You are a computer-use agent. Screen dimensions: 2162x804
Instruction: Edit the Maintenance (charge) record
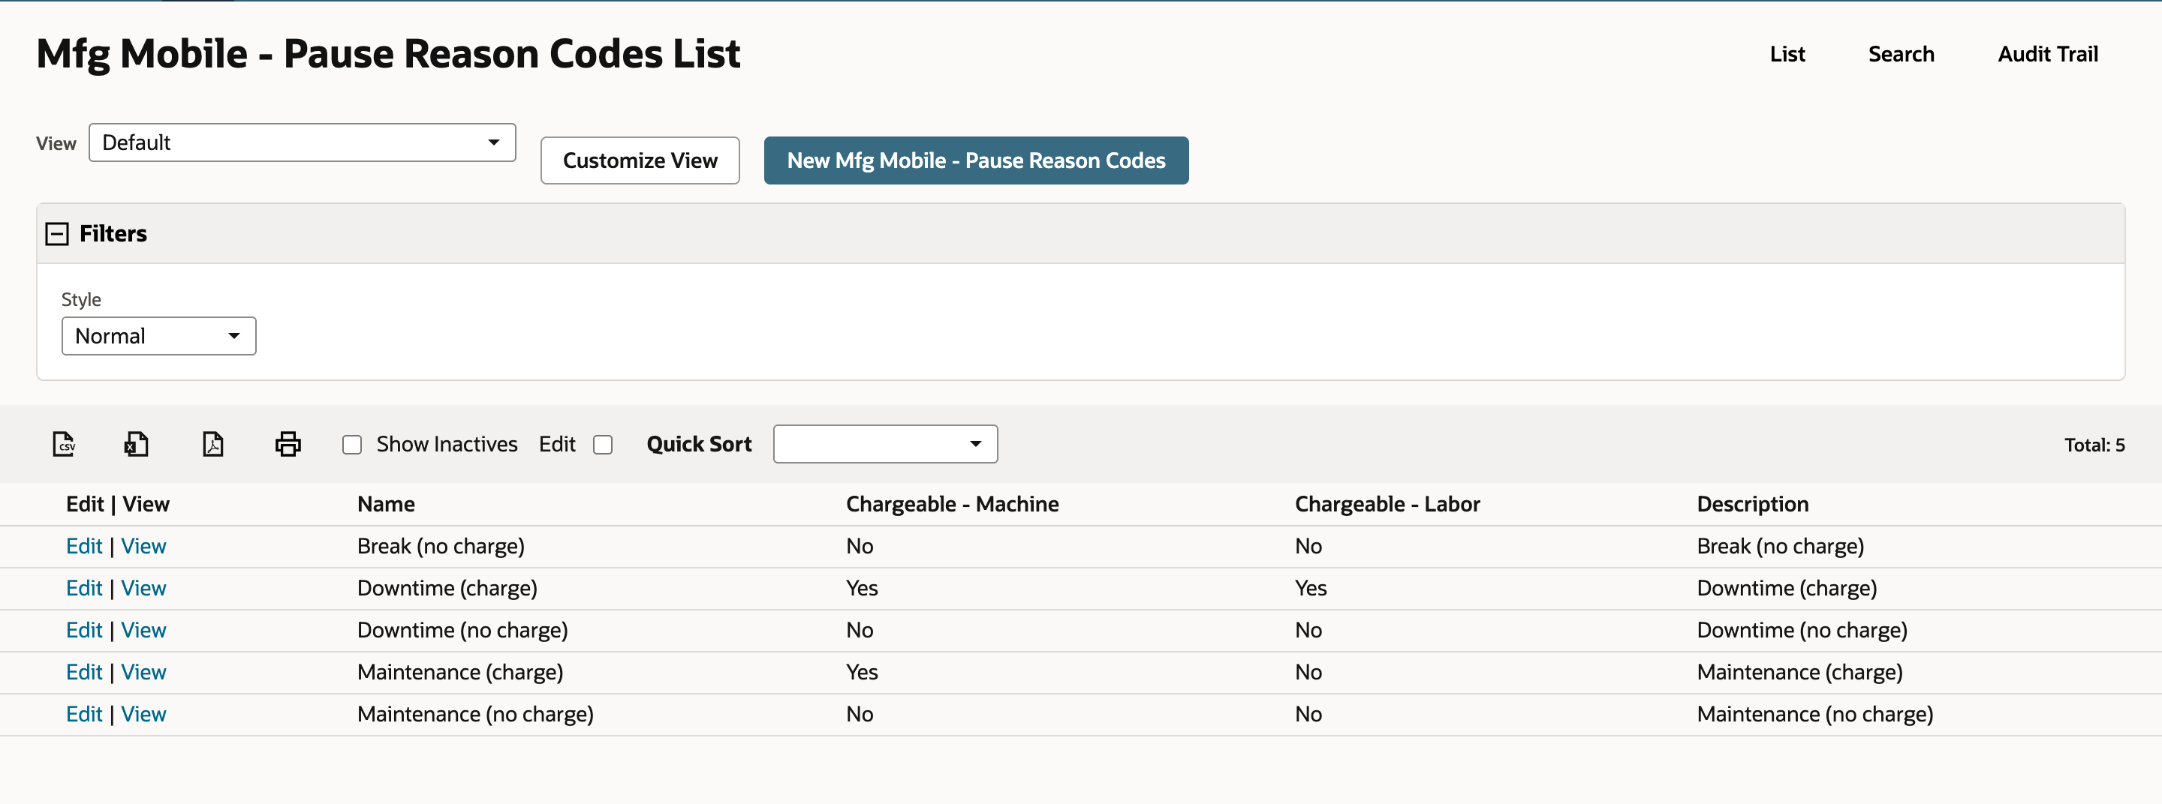[84, 673]
